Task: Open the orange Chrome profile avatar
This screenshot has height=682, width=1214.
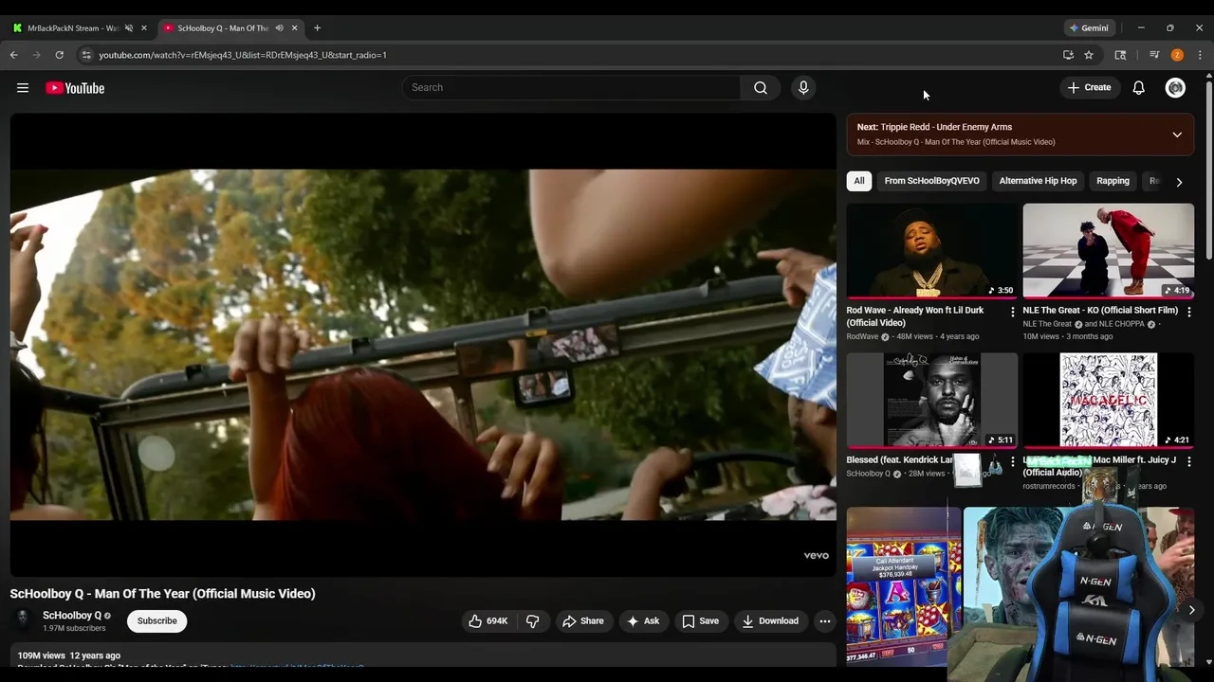Action: (1177, 55)
